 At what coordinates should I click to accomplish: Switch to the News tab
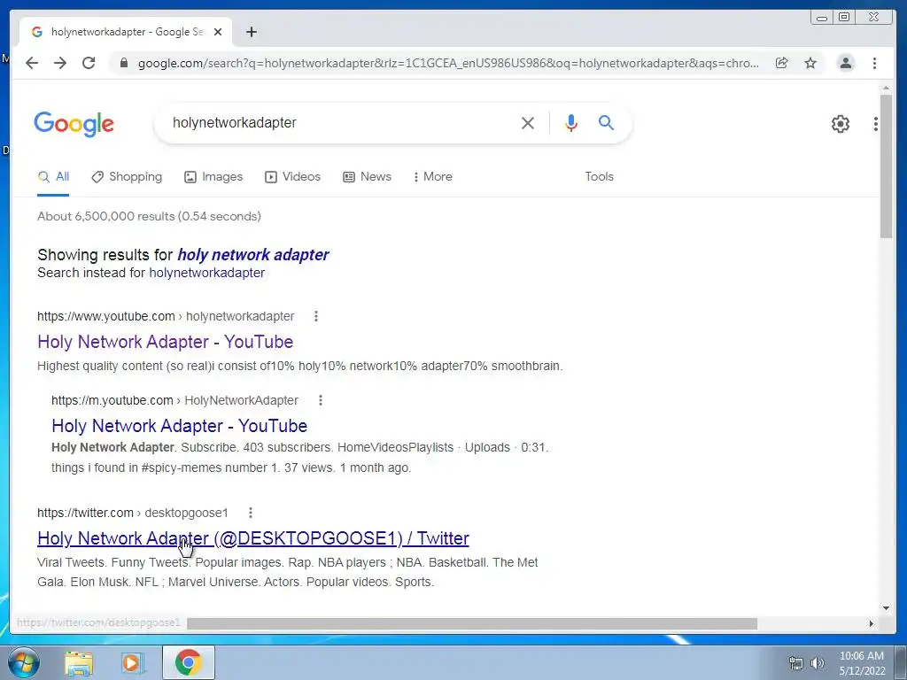click(x=368, y=177)
